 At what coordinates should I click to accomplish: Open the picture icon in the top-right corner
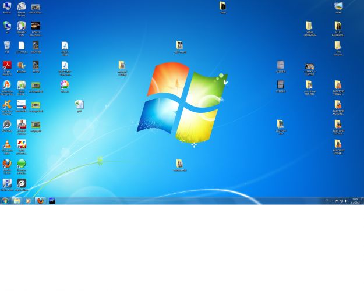pyautogui.click(x=338, y=8)
